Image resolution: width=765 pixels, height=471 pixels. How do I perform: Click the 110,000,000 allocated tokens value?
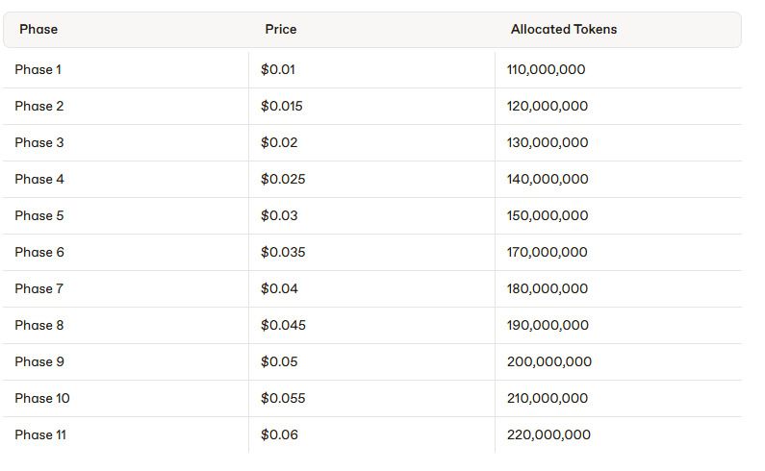[x=546, y=69]
